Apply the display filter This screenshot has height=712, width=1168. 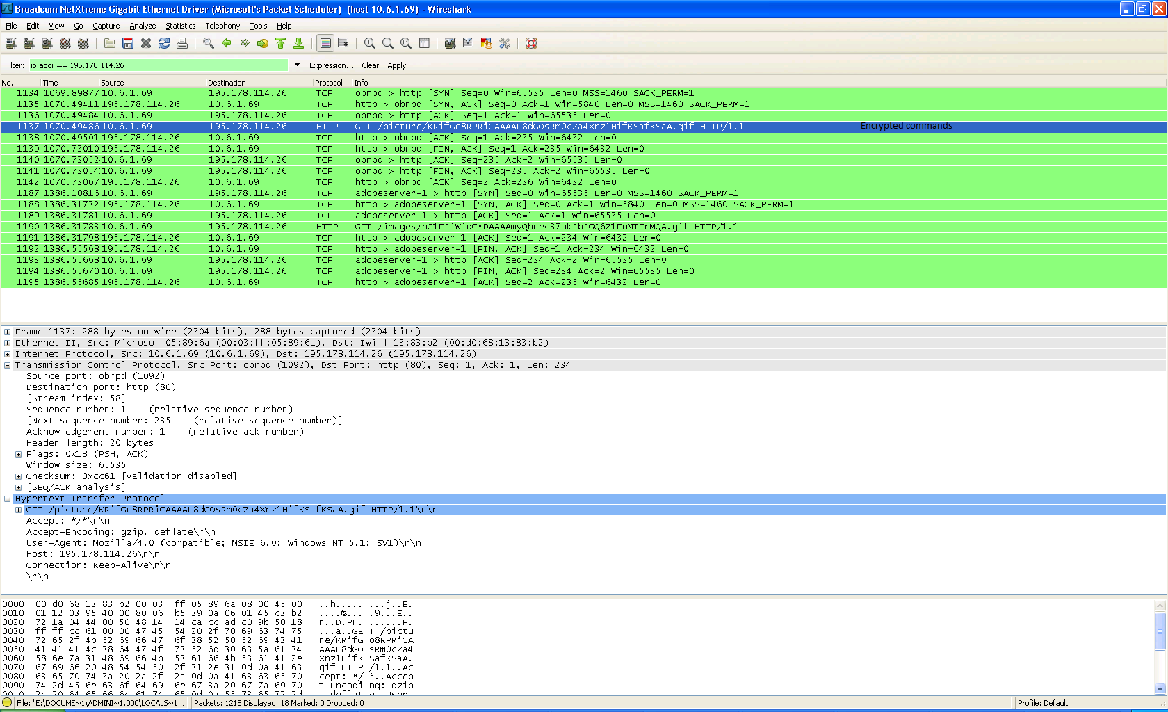point(397,65)
